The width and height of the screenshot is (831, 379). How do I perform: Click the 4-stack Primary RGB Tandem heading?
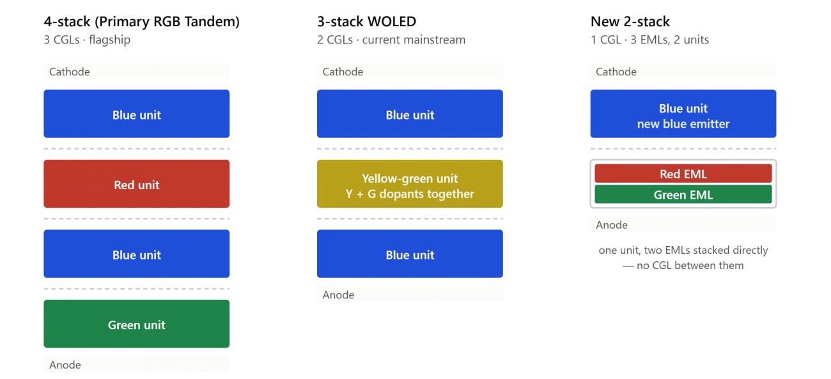point(142,22)
